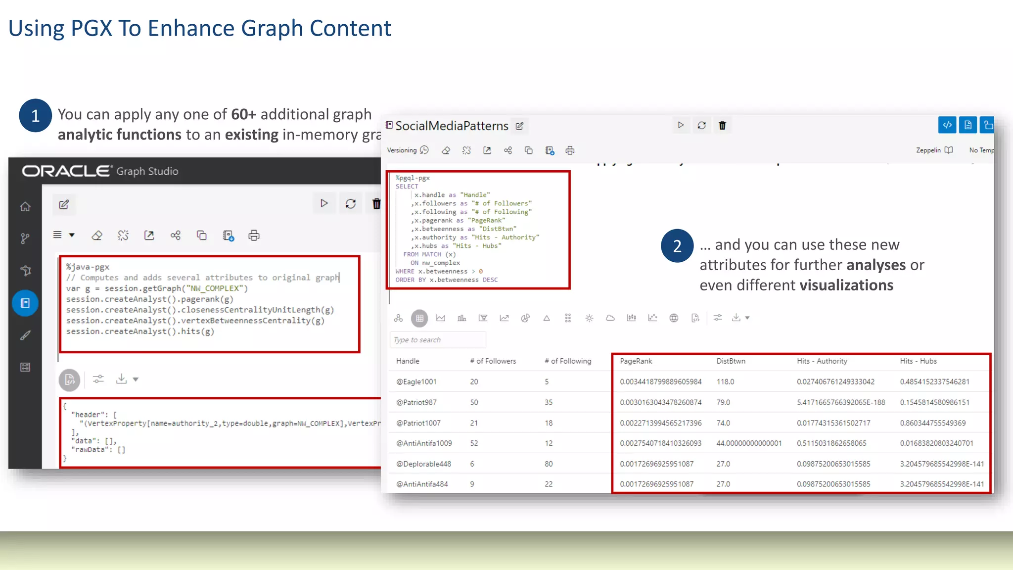Sort table by Handle column header
1013x570 pixels.
click(408, 361)
